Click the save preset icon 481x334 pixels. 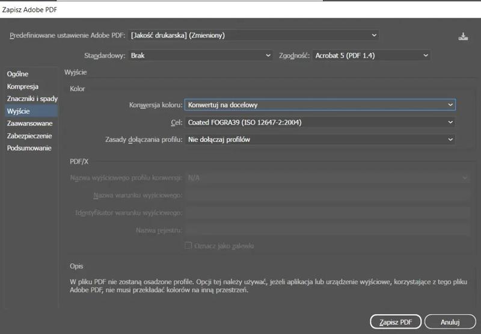462,36
